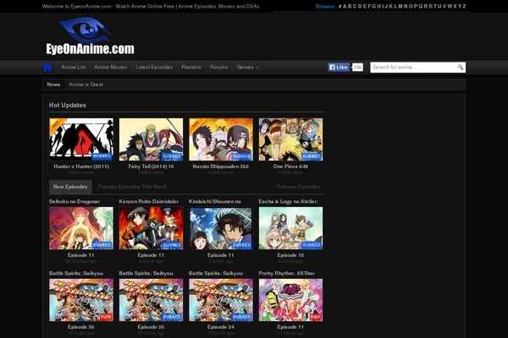Open the Forums page

click(x=219, y=68)
